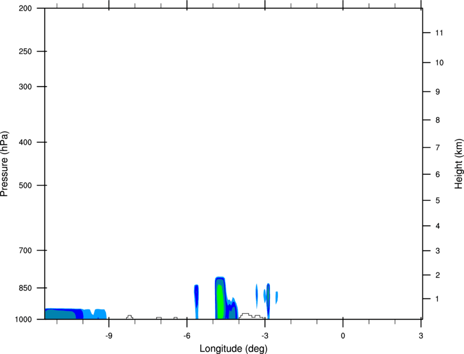Click the 10 km height label

point(439,63)
